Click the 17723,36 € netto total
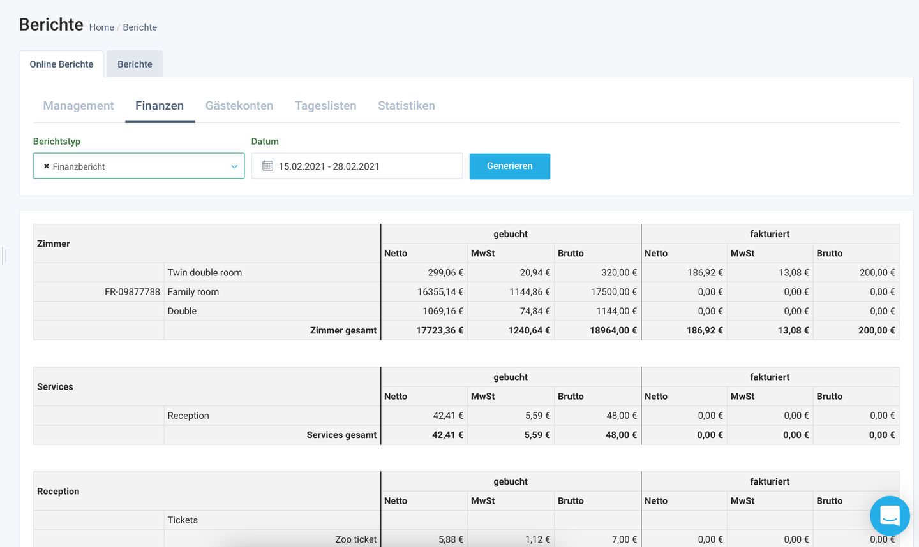 click(x=440, y=330)
